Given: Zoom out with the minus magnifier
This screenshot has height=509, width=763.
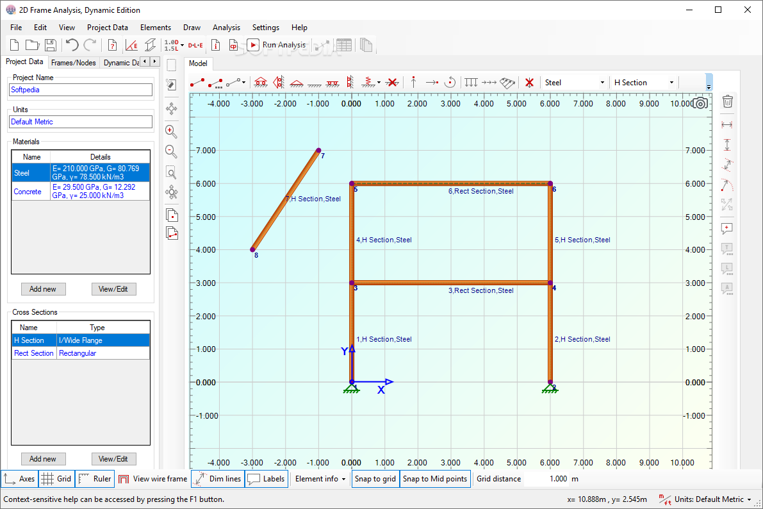Looking at the screenshot, I should 171,151.
